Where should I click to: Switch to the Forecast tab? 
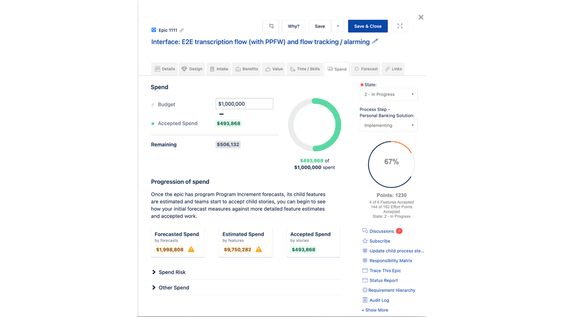(365, 68)
